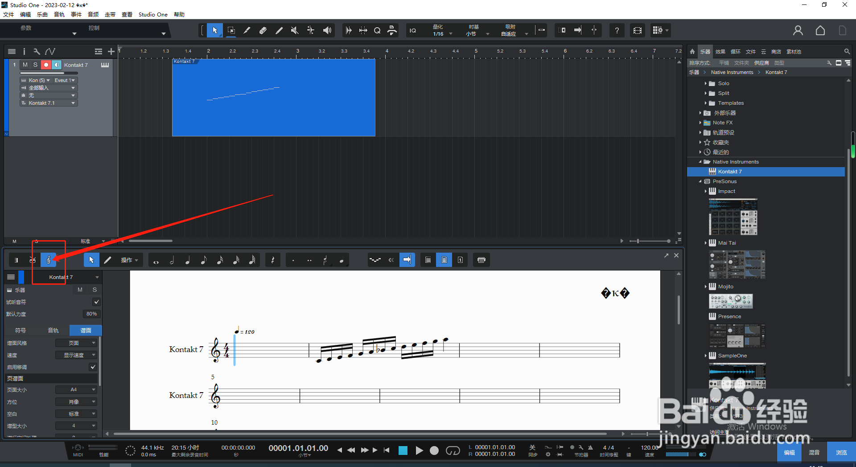
Task: Click the question mark help icon
Action: [x=617, y=30]
